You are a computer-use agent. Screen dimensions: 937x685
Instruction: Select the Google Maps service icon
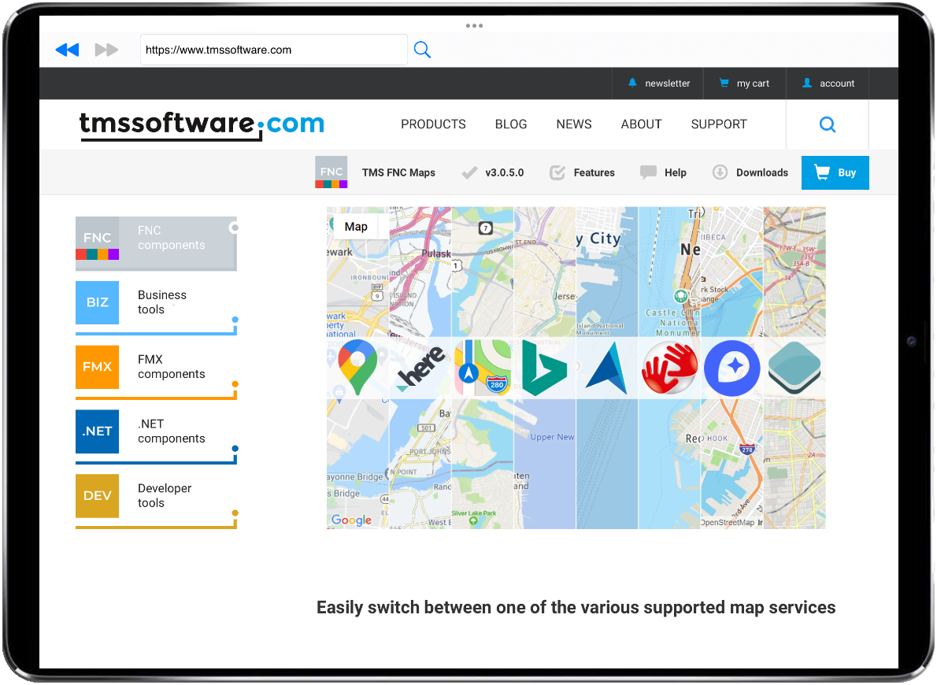[x=357, y=368]
